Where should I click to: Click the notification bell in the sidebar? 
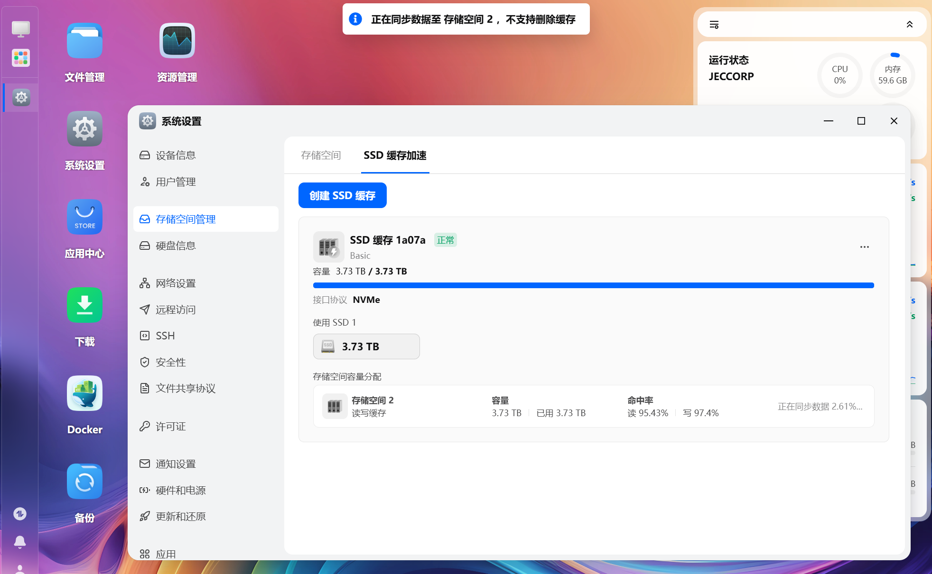[20, 542]
